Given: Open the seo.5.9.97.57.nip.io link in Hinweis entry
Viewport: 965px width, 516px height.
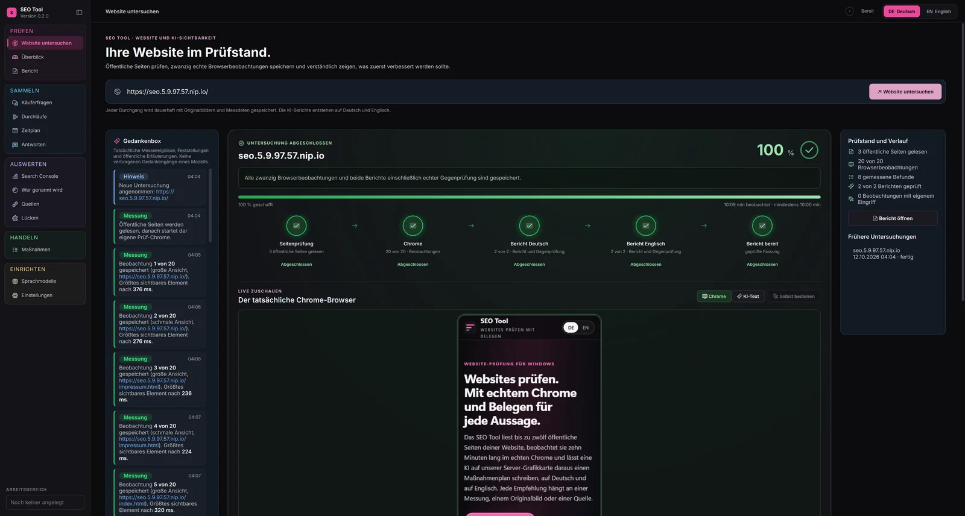Looking at the screenshot, I should pyautogui.click(x=147, y=195).
